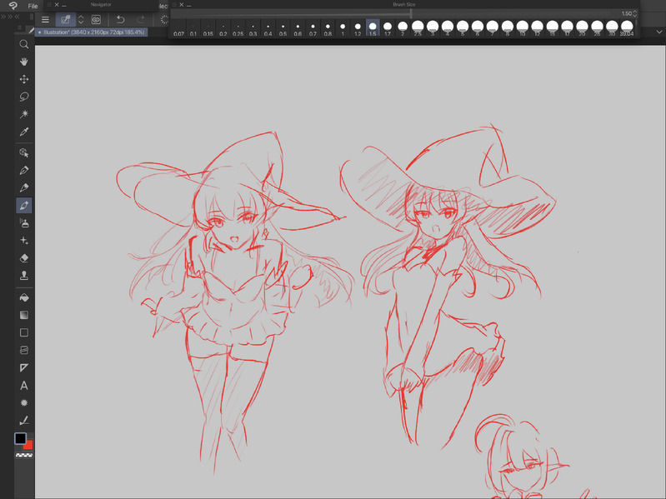Screen dimensions: 666x499
Task: Select the Frame border tool
Action: coord(24,350)
